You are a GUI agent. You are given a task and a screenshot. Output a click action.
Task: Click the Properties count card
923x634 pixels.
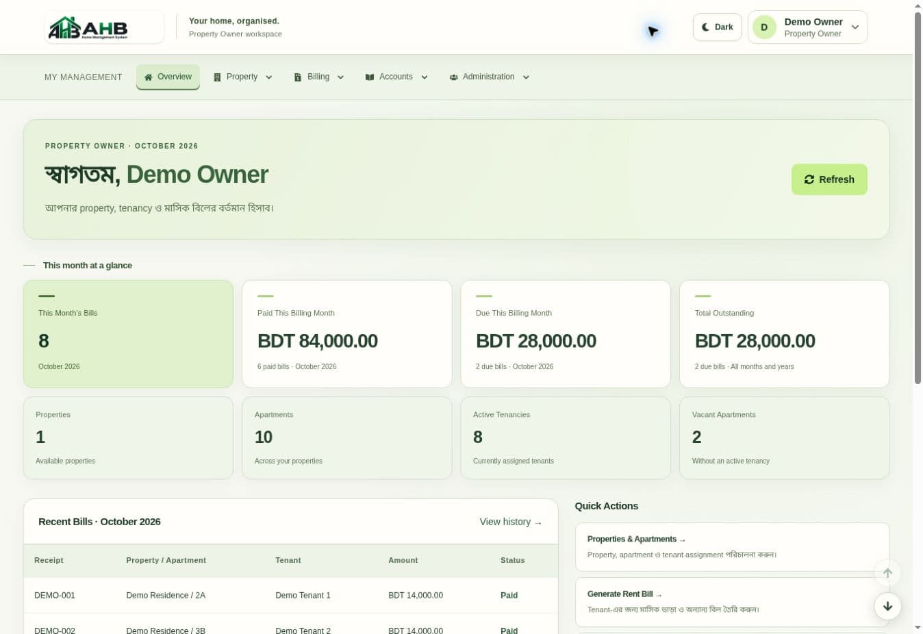pyautogui.click(x=128, y=438)
